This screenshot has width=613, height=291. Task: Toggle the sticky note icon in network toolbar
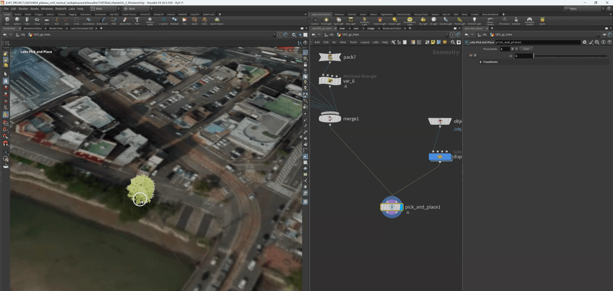coord(433,42)
